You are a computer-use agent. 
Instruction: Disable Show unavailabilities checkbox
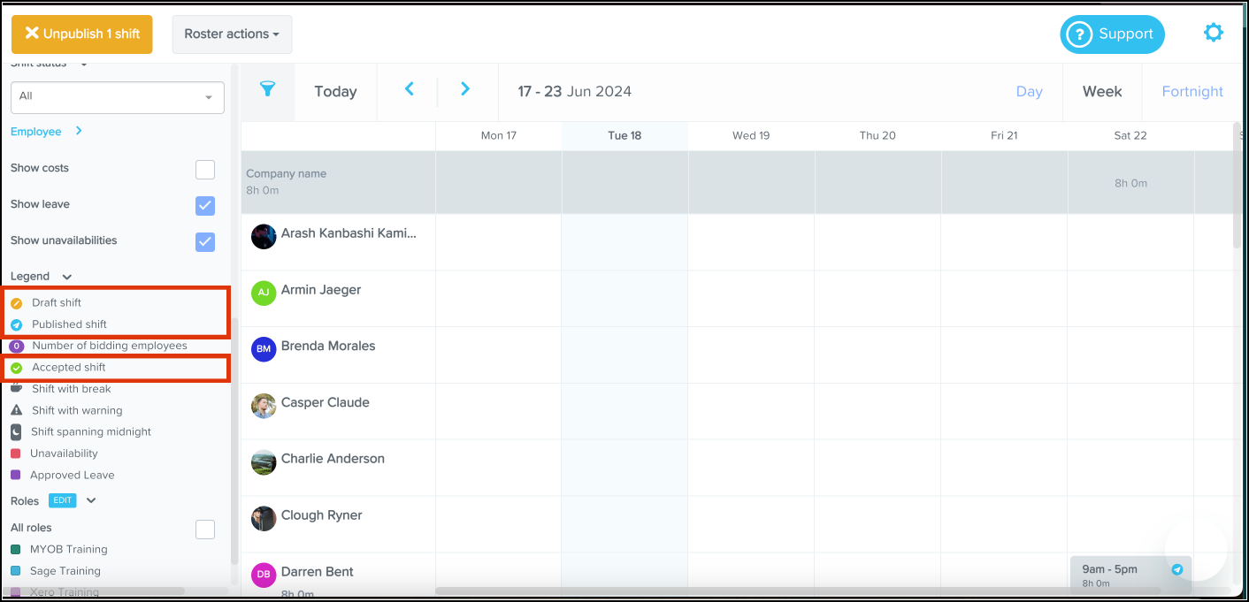click(205, 241)
